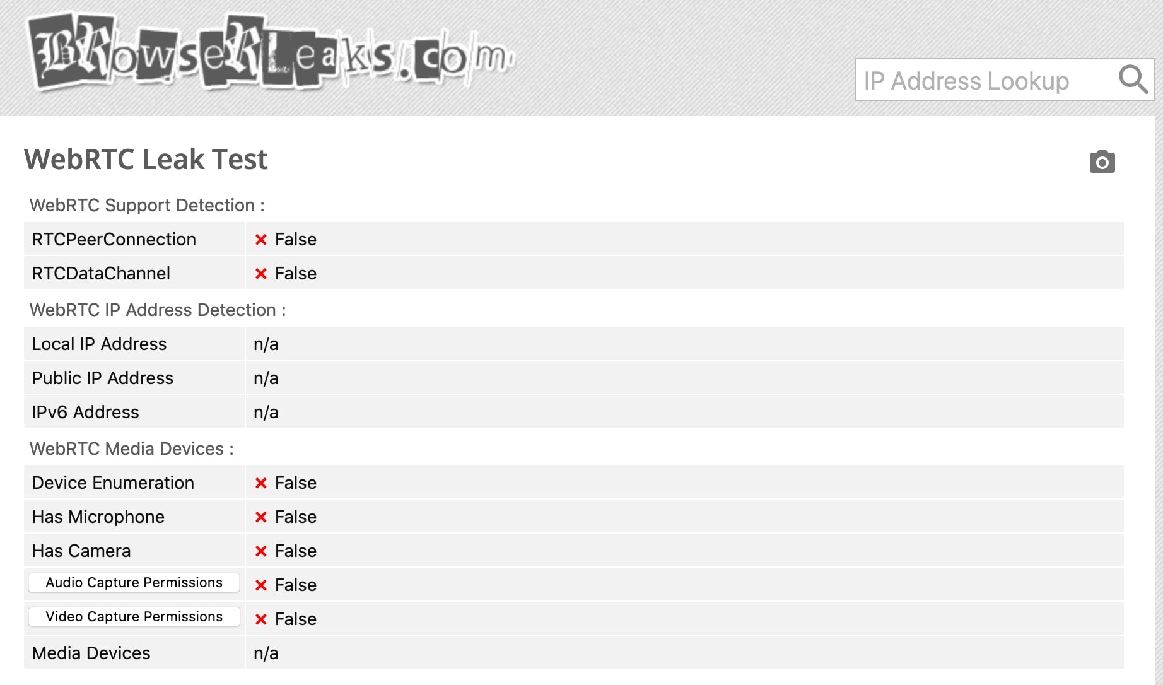Image resolution: width=1163 pixels, height=685 pixels.
Task: Select the Local IP Address row label
Action: click(x=99, y=344)
